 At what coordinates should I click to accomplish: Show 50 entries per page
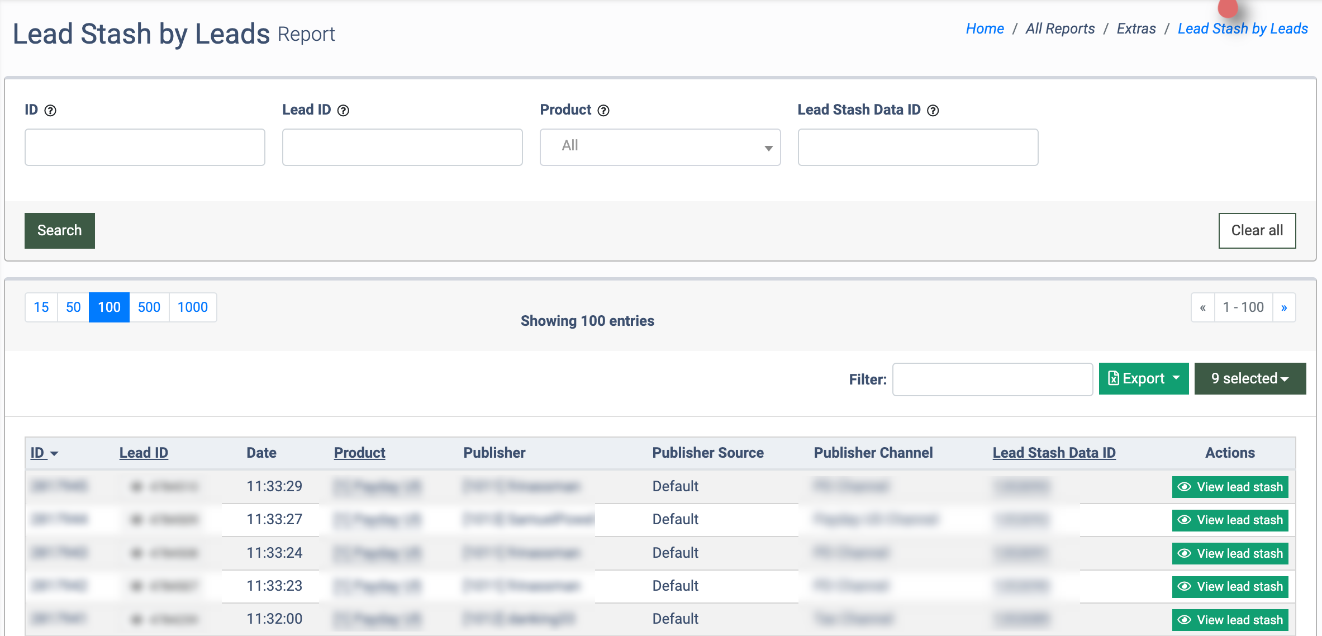(x=73, y=307)
